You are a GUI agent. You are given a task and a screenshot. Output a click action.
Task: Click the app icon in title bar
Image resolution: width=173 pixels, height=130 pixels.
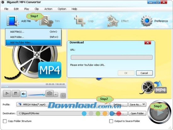[x=3, y=2]
